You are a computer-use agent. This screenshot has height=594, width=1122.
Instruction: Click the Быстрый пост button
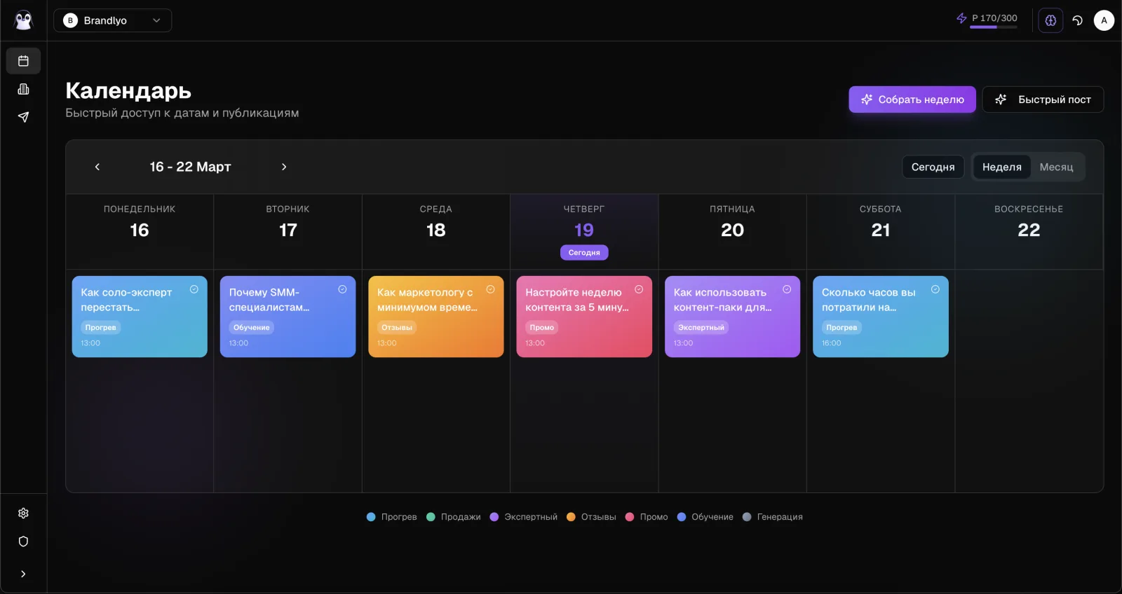tap(1043, 99)
